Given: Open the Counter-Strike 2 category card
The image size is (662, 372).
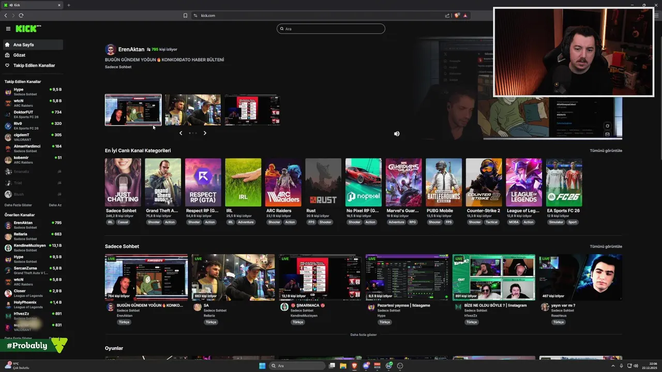Looking at the screenshot, I should click(484, 182).
